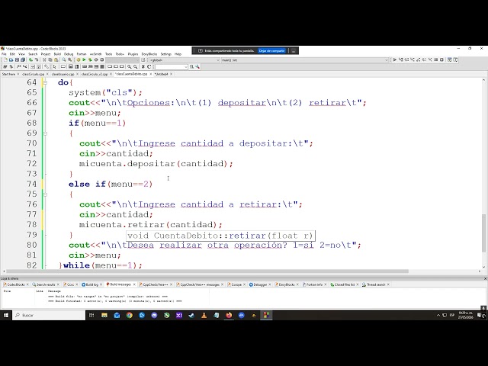Collapse the do-loop fold at line 64
The height and width of the screenshot is (366, 488).
(45, 82)
